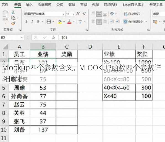Image resolution: width=165 pixels, height=142 pixels.
Task: Open the 常规 number format box
Action: [158, 14]
